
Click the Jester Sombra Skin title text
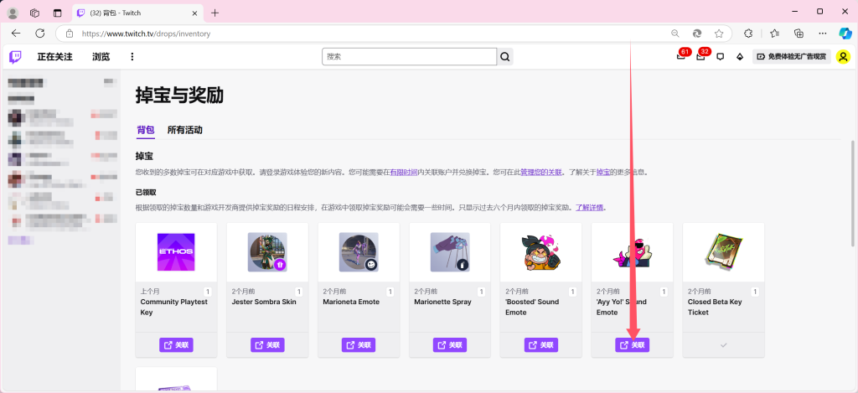tap(264, 302)
